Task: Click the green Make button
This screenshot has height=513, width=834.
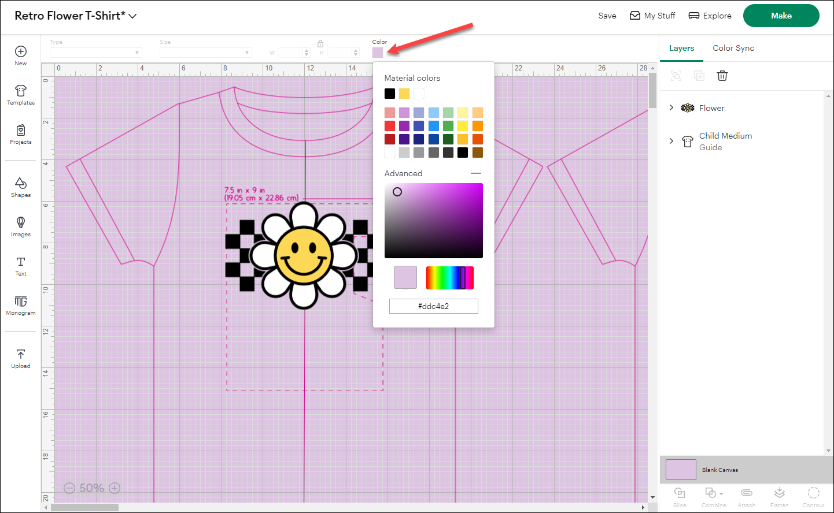Action: point(781,16)
